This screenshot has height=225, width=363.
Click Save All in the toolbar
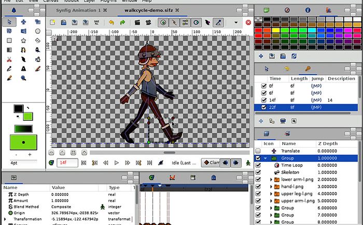coord(96,23)
